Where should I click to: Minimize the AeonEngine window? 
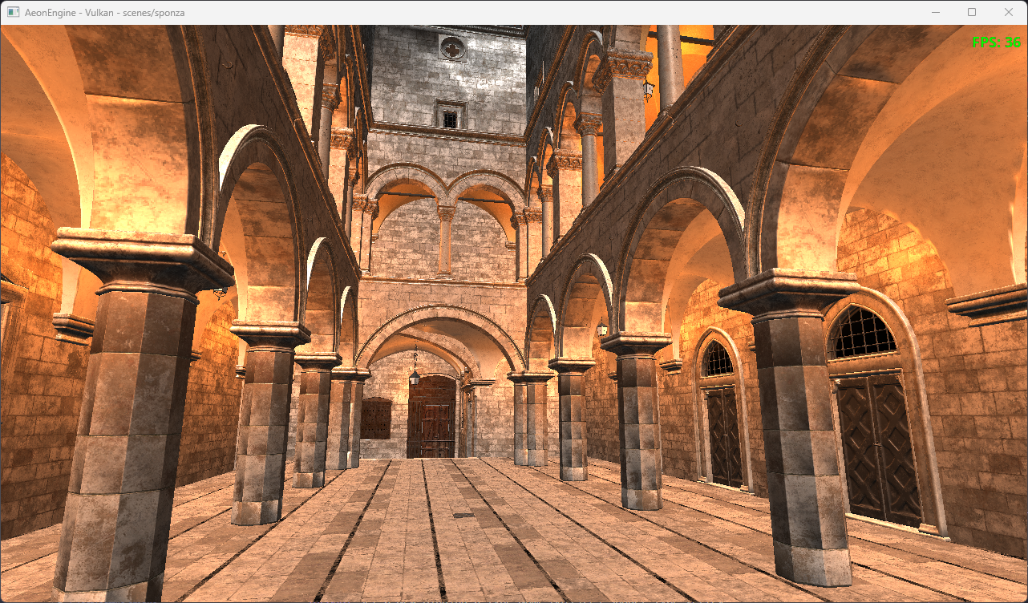pos(935,12)
